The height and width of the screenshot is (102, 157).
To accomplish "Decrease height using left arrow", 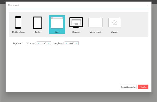I will click(66, 43).
